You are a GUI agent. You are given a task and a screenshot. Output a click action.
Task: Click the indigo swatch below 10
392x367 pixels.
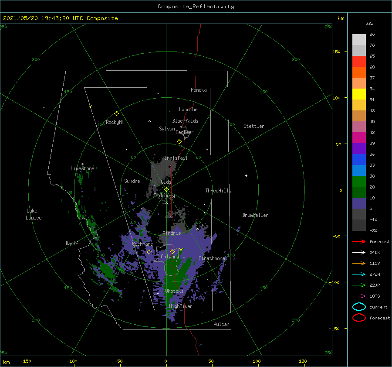point(359,203)
